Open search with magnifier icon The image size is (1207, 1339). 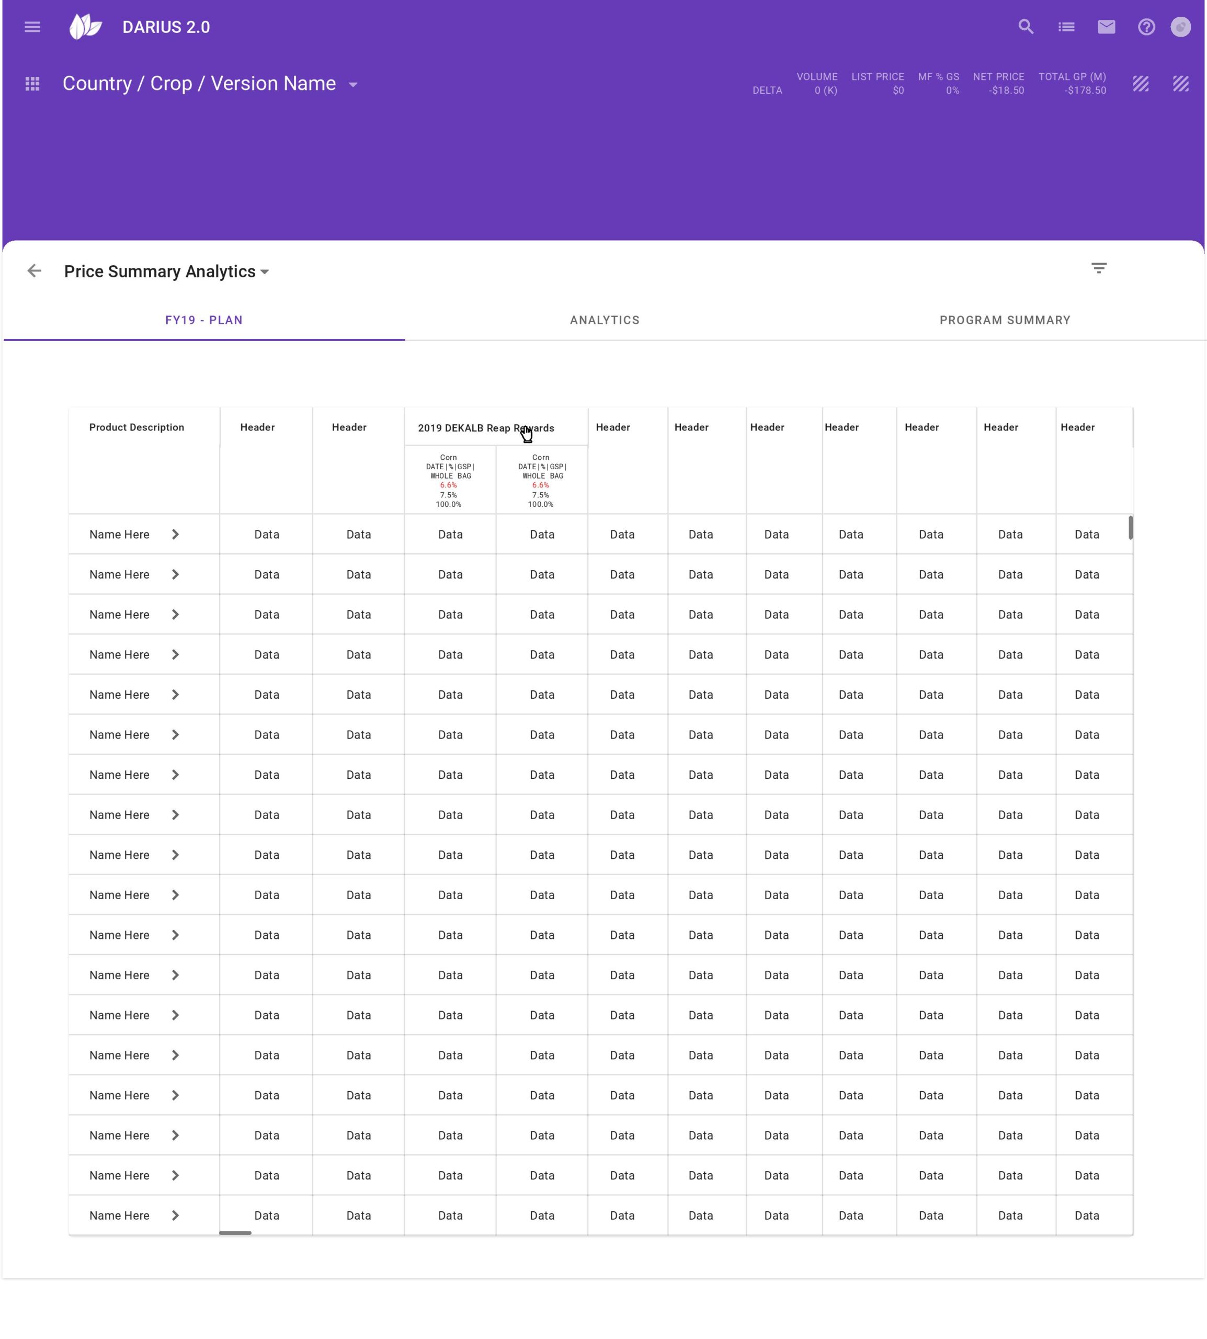1026,27
